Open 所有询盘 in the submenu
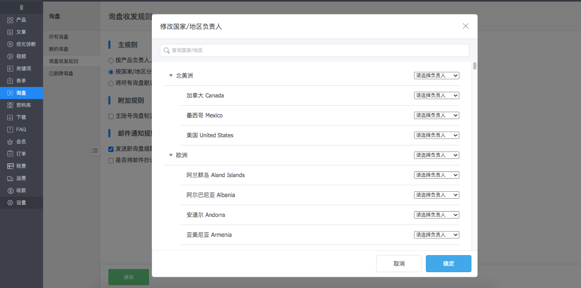 [58, 37]
